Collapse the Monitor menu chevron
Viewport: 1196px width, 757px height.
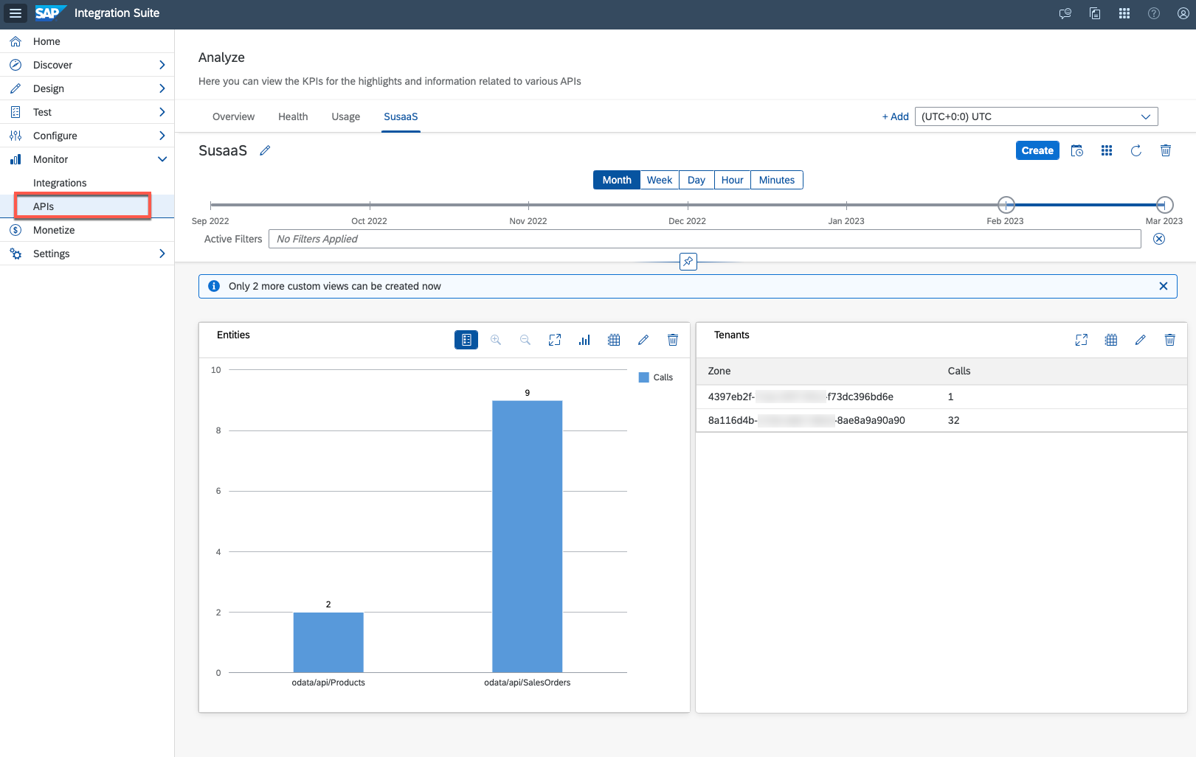click(162, 159)
